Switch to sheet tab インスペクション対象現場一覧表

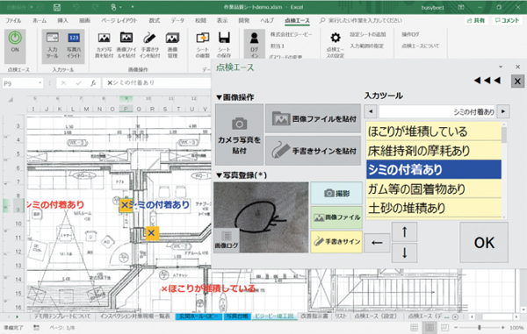point(135,316)
